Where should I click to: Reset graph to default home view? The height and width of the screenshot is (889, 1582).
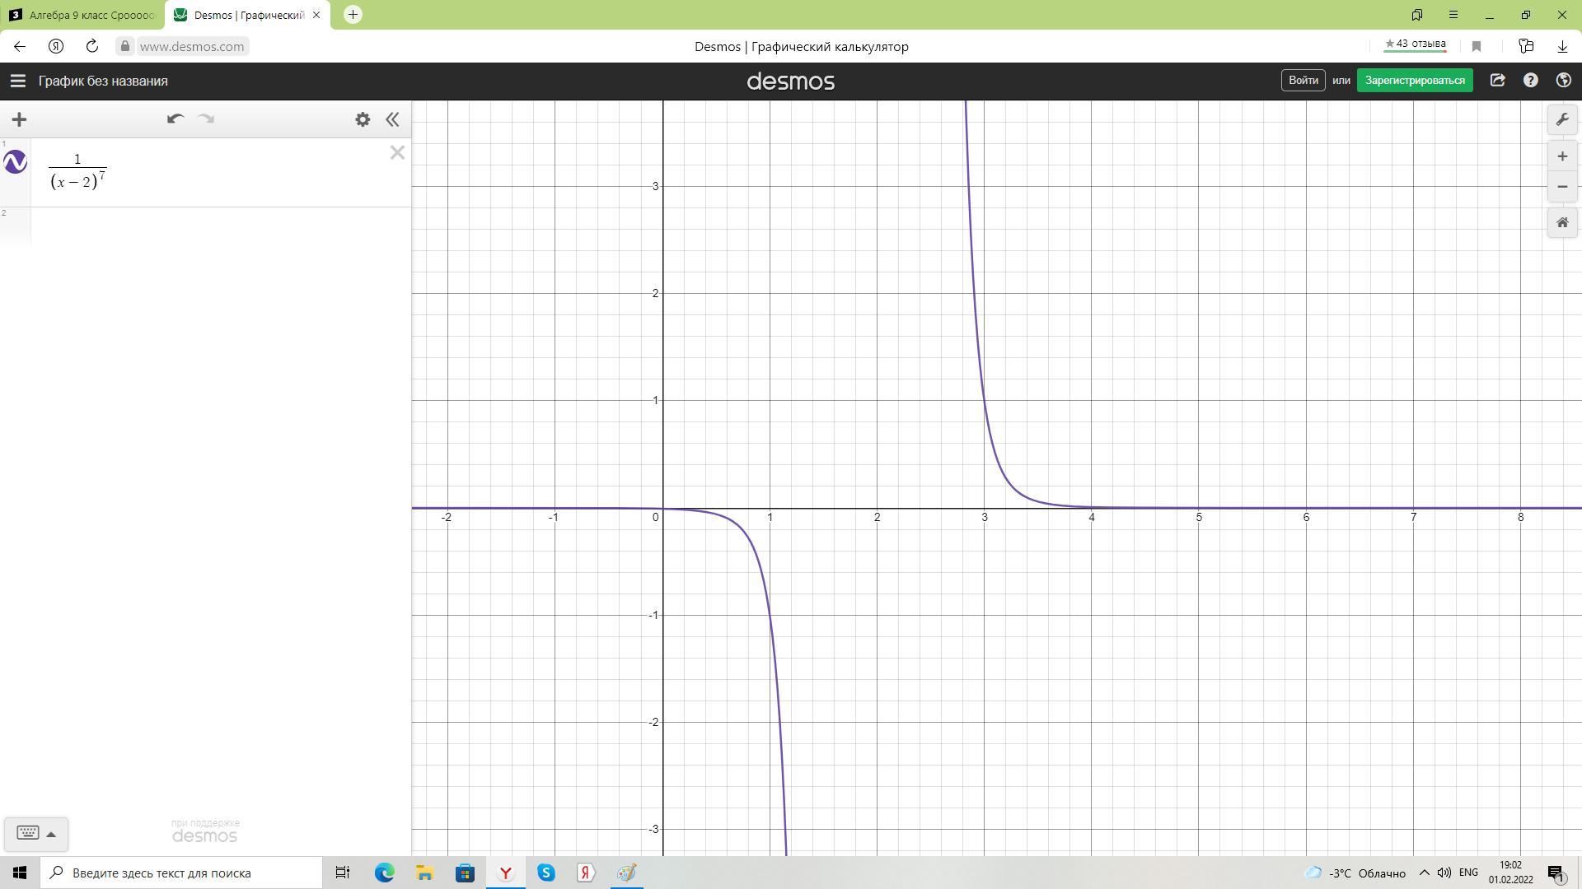1562,222
